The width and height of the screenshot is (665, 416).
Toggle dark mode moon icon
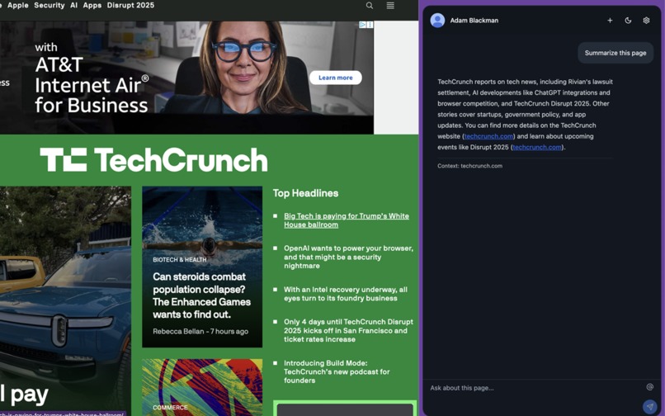click(628, 21)
